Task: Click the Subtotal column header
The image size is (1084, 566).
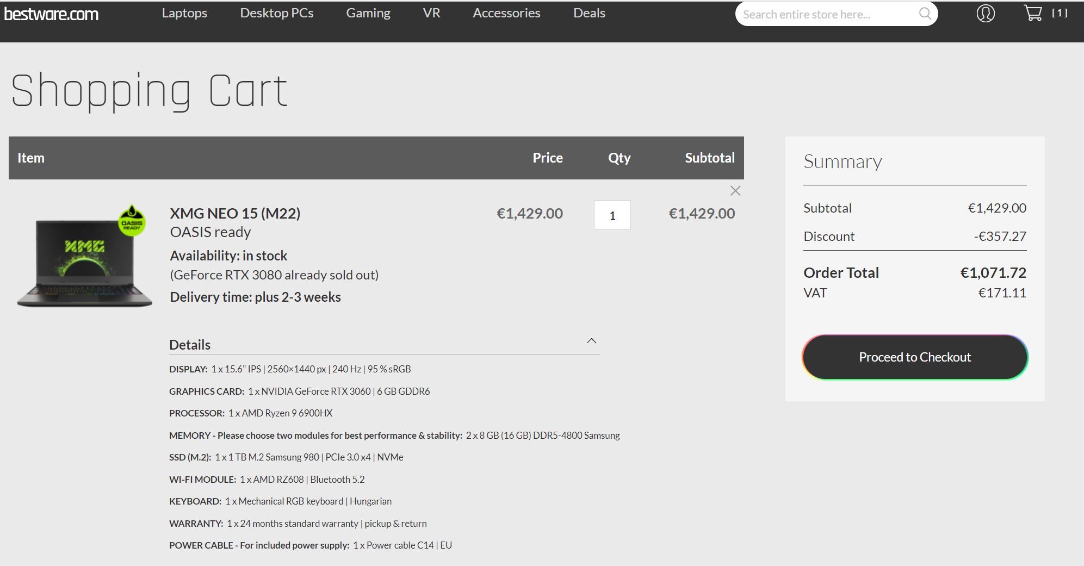Action: (x=709, y=158)
